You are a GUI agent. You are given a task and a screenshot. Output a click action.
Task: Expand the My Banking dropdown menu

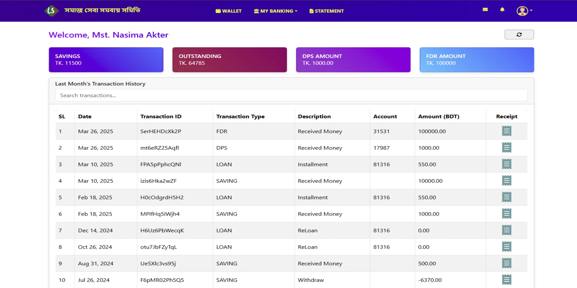(x=276, y=11)
